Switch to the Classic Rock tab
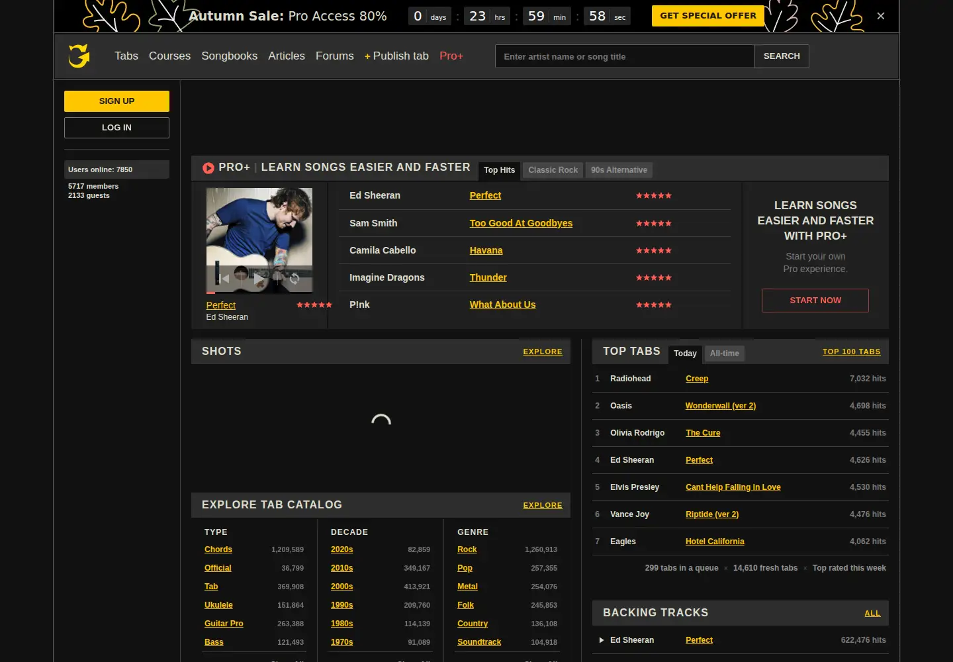 click(x=553, y=170)
